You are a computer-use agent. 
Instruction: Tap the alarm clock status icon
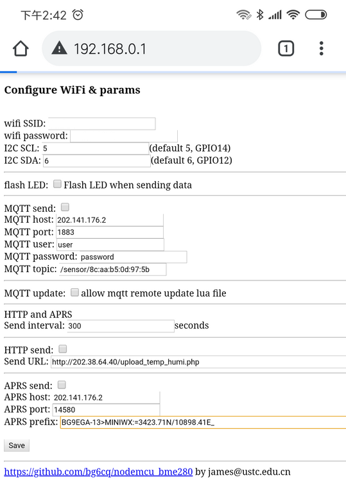coord(78,15)
